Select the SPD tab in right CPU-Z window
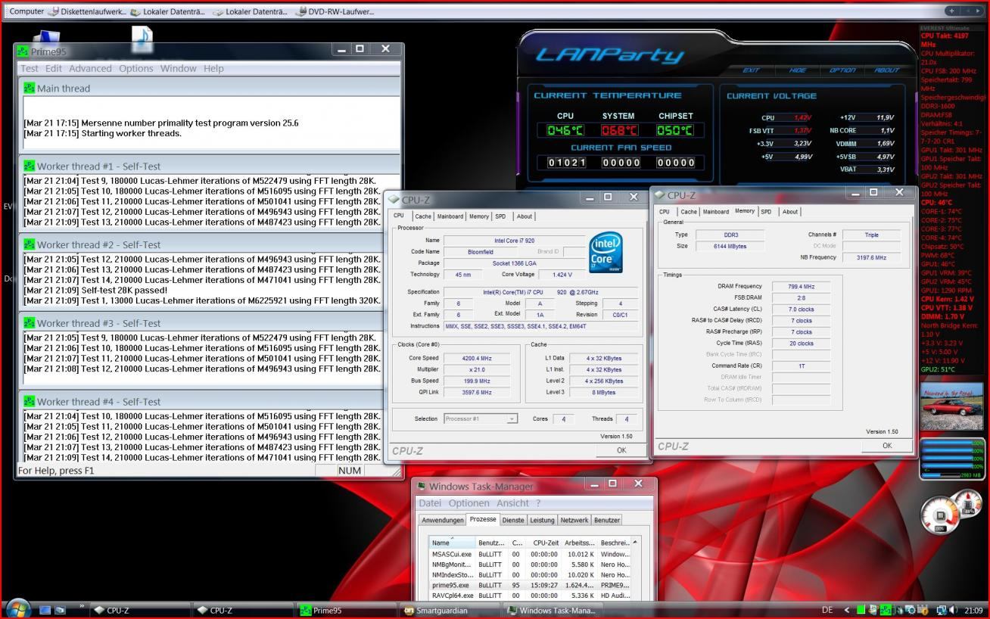Screen dimensions: 990x619 [766, 212]
